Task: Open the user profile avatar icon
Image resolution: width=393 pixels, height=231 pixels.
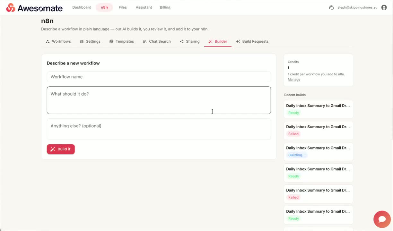Action: pyautogui.click(x=384, y=7)
